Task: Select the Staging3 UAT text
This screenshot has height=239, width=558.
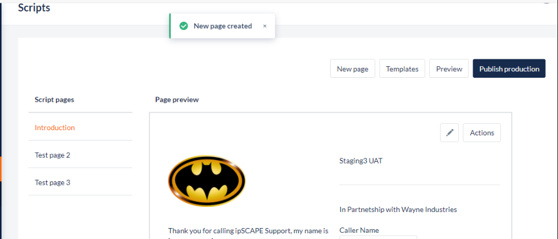Action: (x=361, y=161)
